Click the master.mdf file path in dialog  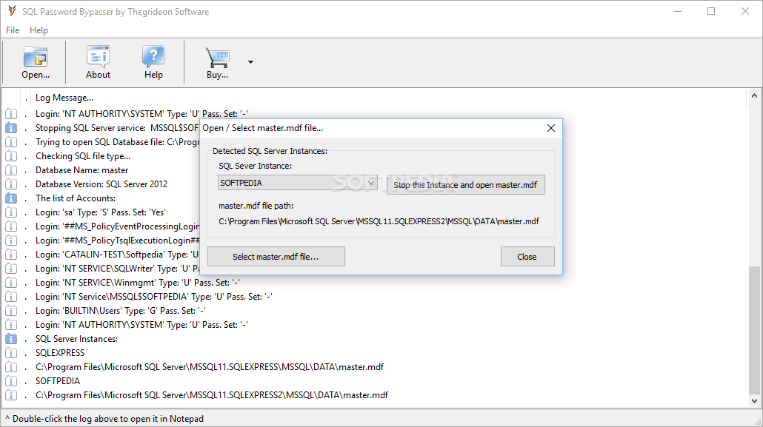(x=379, y=221)
